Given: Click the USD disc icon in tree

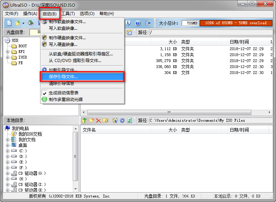Looking at the screenshot, I should (7, 40).
